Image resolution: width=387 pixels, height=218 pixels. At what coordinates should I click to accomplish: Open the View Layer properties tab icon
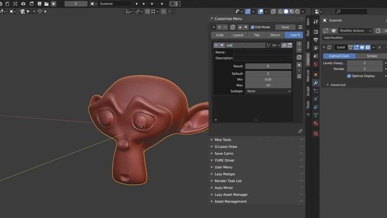coord(316,48)
